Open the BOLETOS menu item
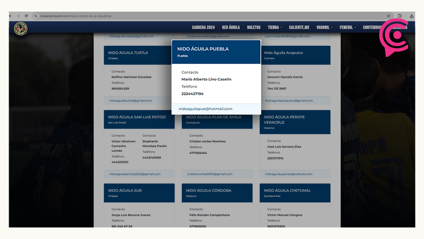The height and width of the screenshot is (239, 424). (253, 27)
